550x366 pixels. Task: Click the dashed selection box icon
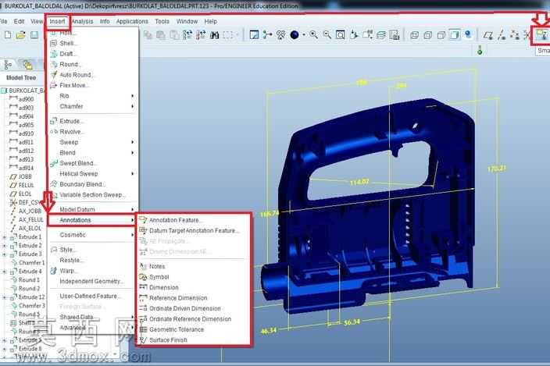pyautogui.click(x=228, y=35)
